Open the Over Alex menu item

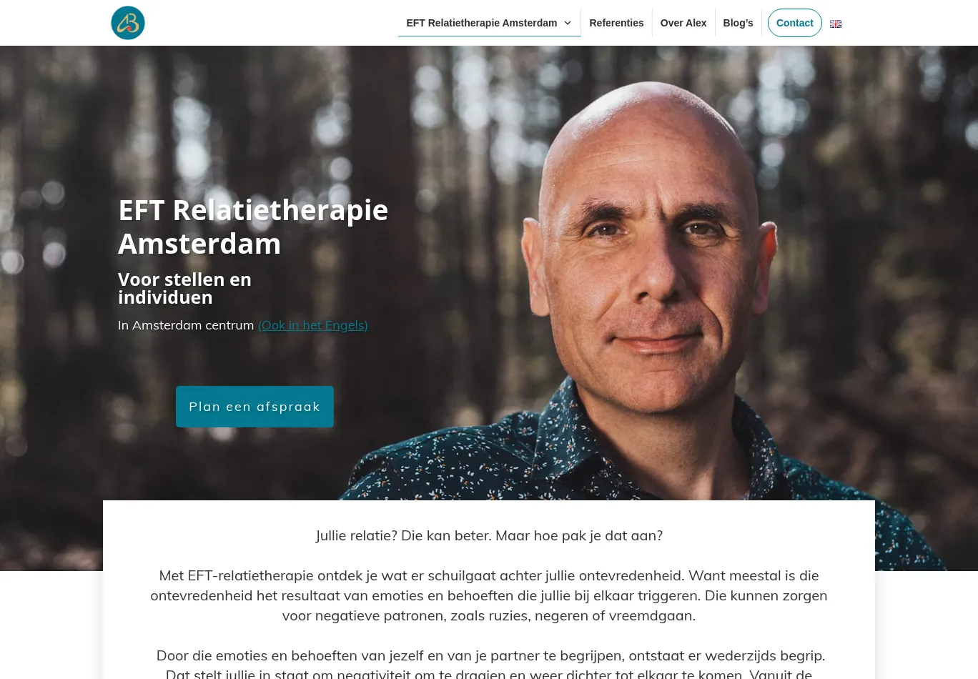[683, 23]
